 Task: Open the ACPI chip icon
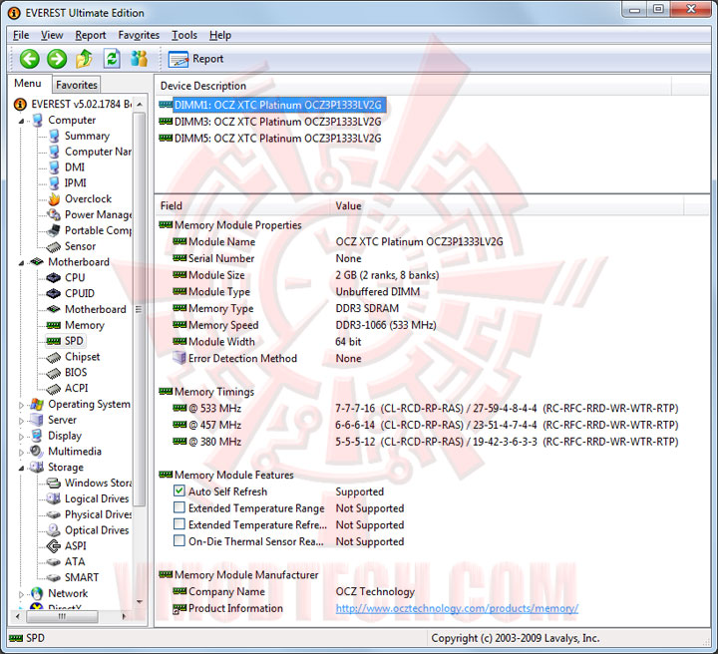[x=54, y=389]
